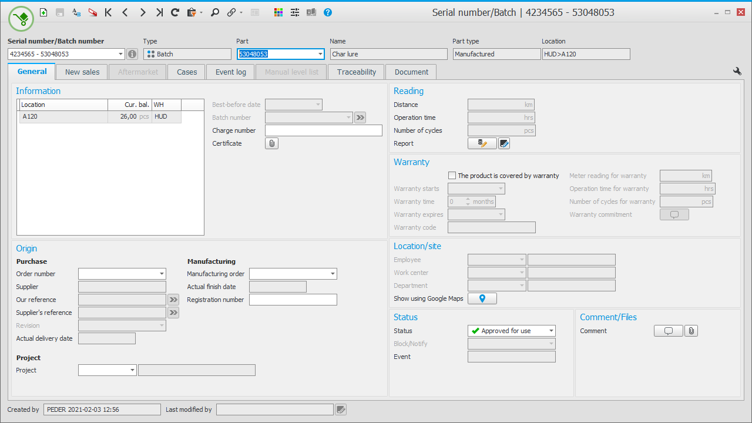Click the Report edit button with pencil
This screenshot has width=752, height=423.
pos(482,143)
